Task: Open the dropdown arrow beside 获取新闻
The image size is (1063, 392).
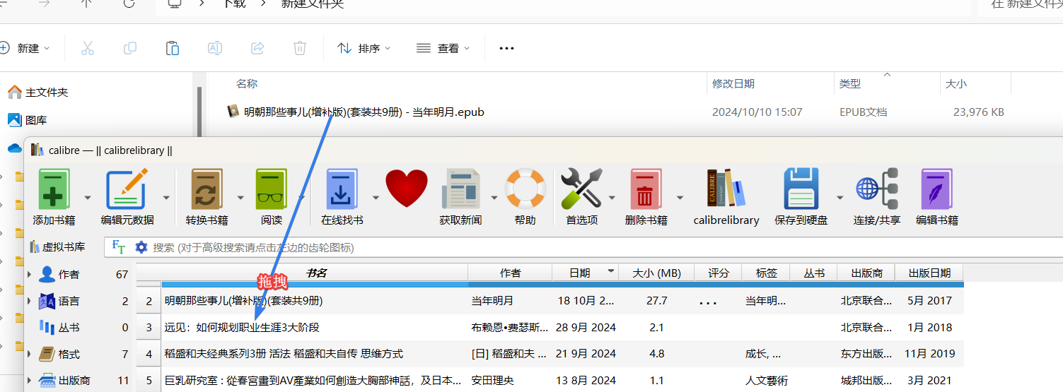Action: click(x=494, y=198)
